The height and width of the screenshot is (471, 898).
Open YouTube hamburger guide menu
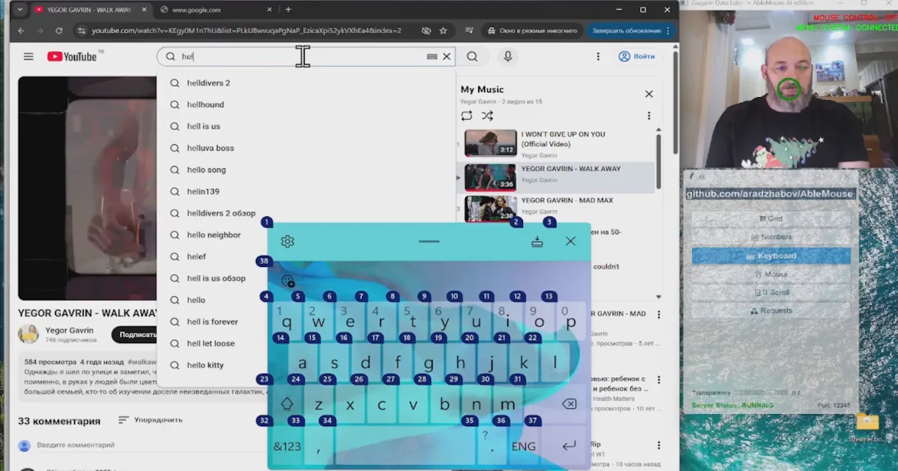point(28,57)
